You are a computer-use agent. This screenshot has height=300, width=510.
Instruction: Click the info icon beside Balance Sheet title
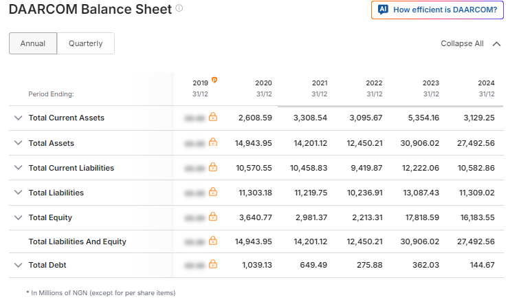[x=179, y=8]
